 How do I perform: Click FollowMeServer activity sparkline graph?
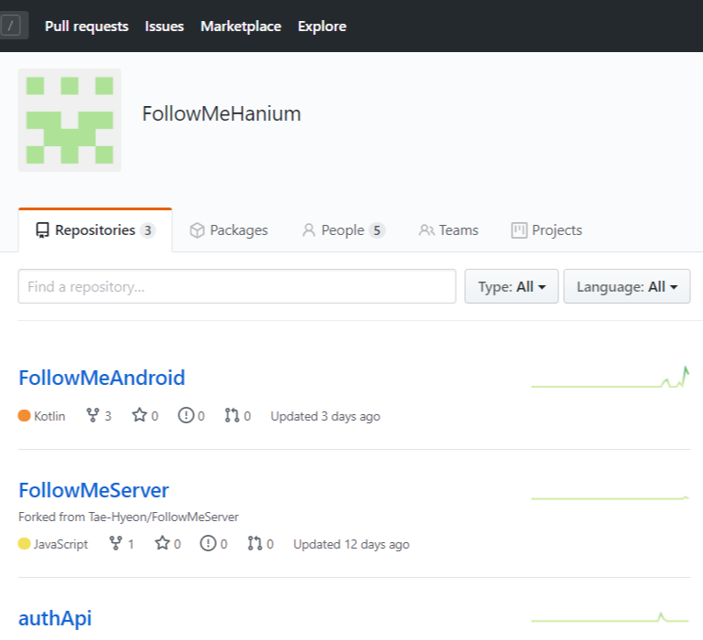pyautogui.click(x=611, y=497)
